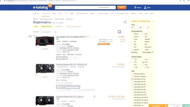Open the Офис menu tab
The image size is (190, 107).
54,13
